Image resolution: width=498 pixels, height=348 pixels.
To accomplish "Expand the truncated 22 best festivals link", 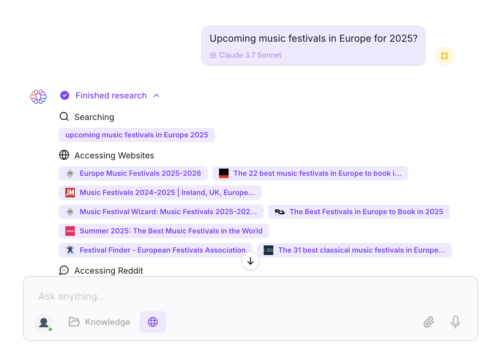I will [310, 173].
